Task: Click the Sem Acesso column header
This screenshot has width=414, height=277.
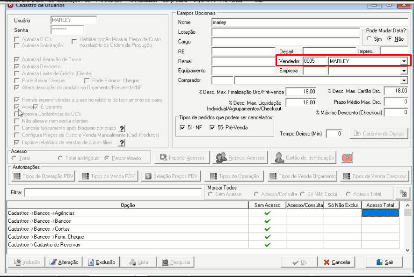Action: point(267,205)
